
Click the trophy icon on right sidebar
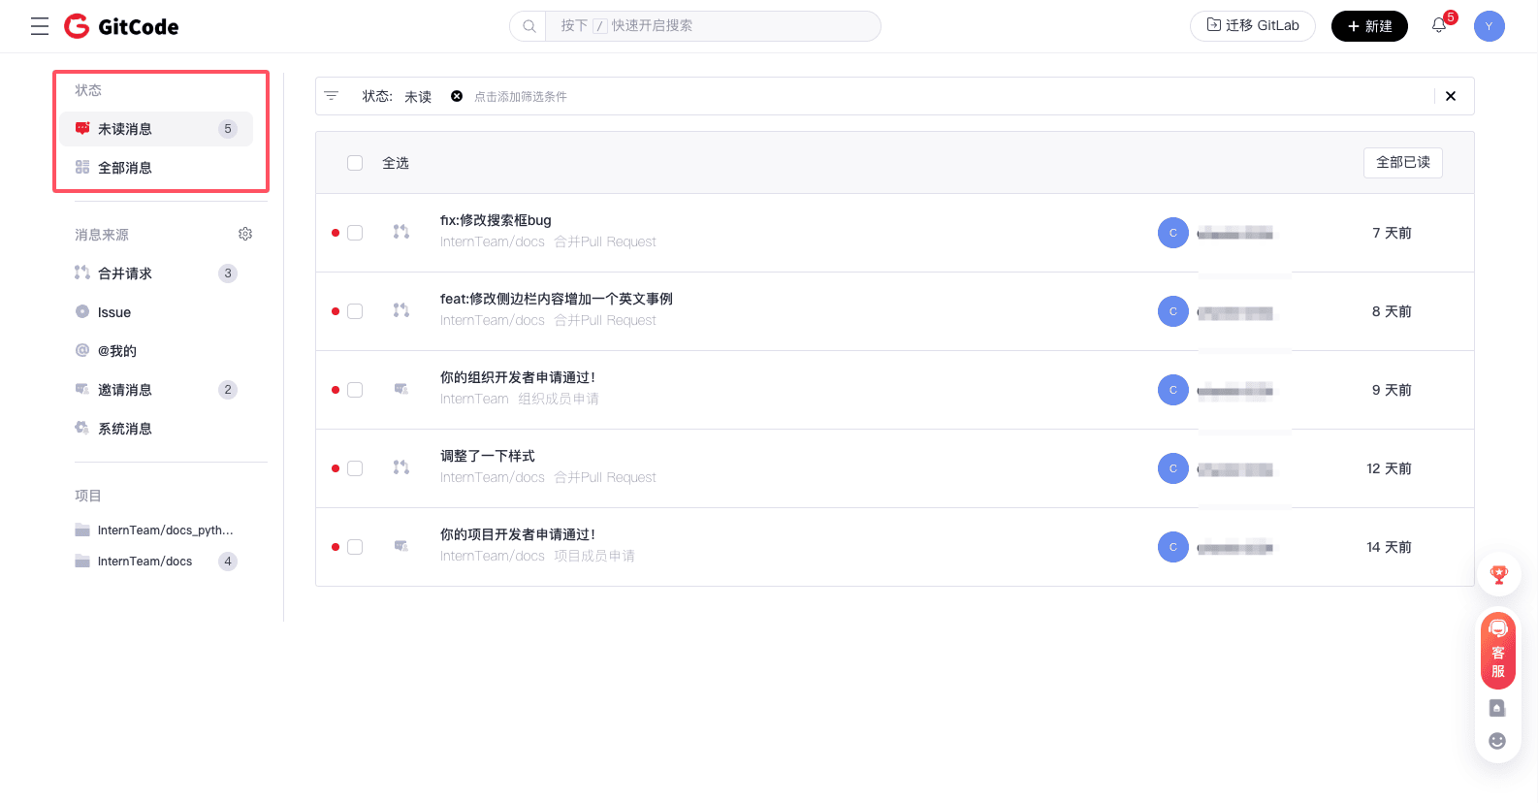(x=1498, y=575)
